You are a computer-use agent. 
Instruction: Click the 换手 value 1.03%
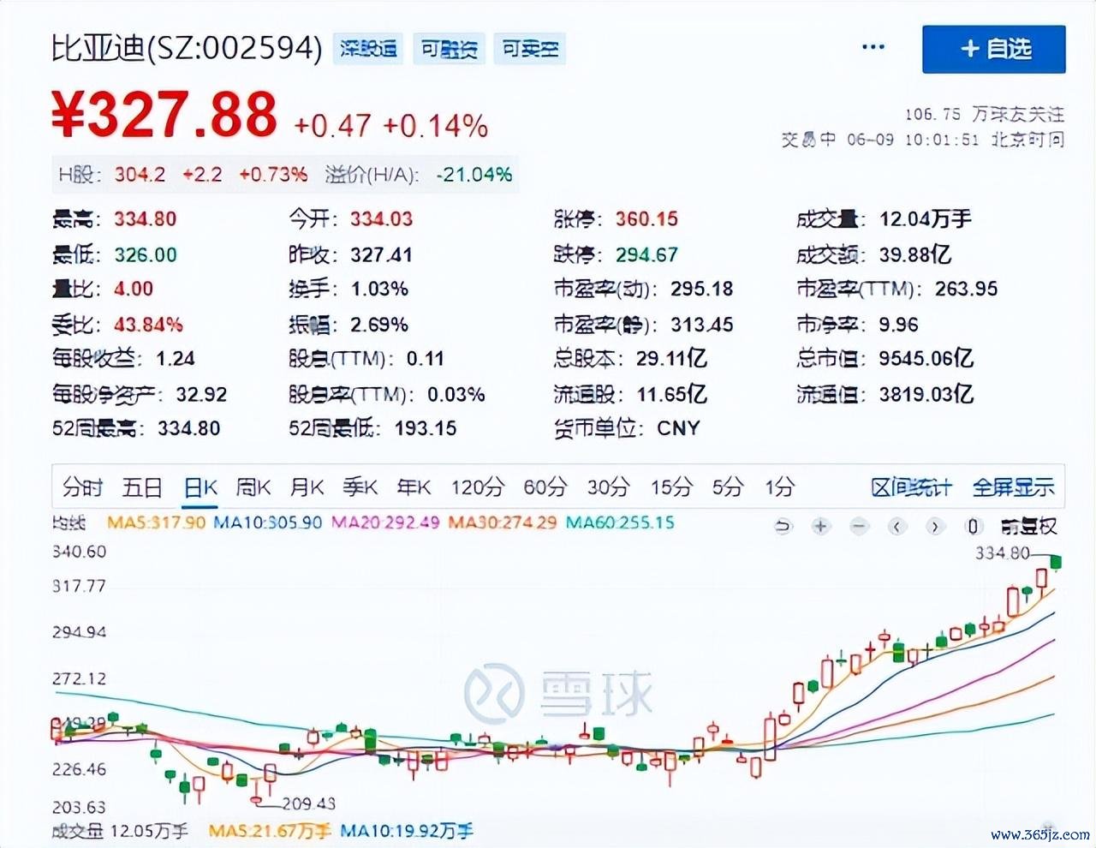(x=379, y=289)
